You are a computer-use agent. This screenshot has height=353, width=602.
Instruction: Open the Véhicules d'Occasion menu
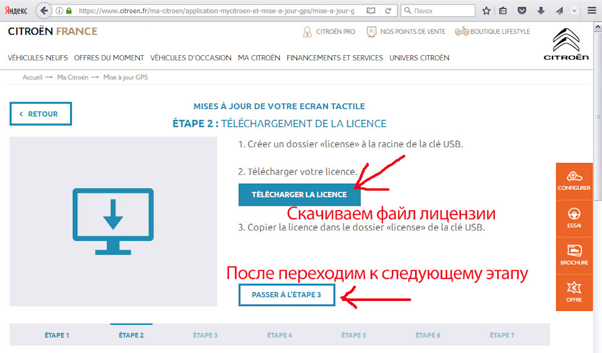(191, 58)
